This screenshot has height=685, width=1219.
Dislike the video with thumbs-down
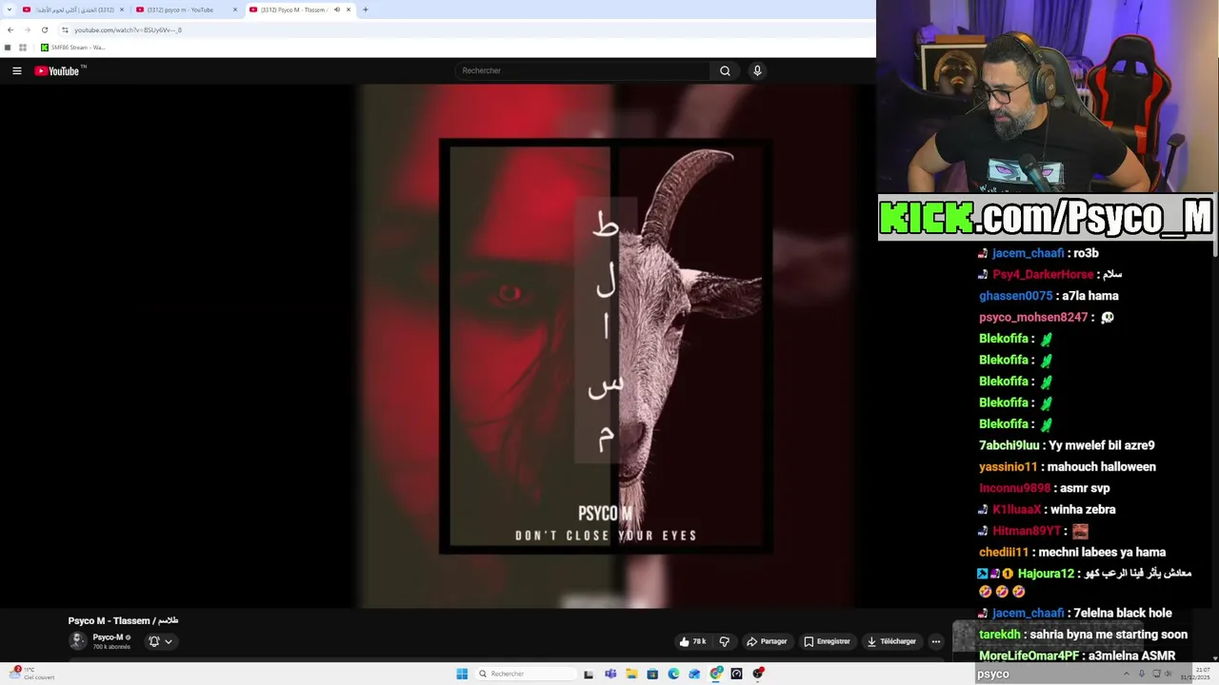pyautogui.click(x=724, y=641)
